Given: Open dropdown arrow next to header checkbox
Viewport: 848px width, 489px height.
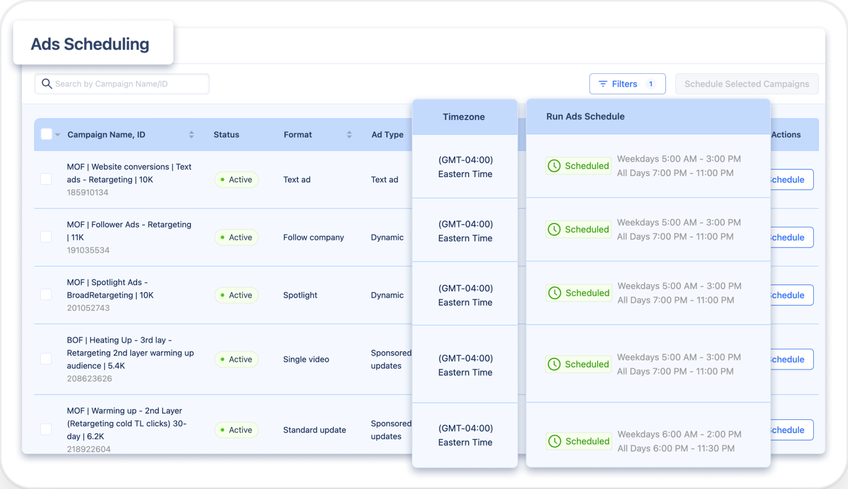Looking at the screenshot, I should pos(58,134).
